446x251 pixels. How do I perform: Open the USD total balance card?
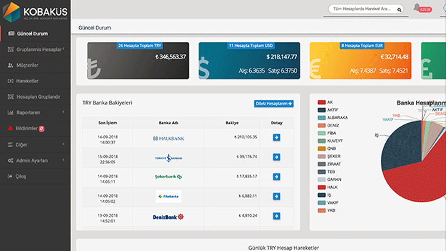click(x=249, y=61)
